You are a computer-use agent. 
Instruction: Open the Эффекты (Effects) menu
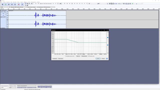(x=25, y=2)
